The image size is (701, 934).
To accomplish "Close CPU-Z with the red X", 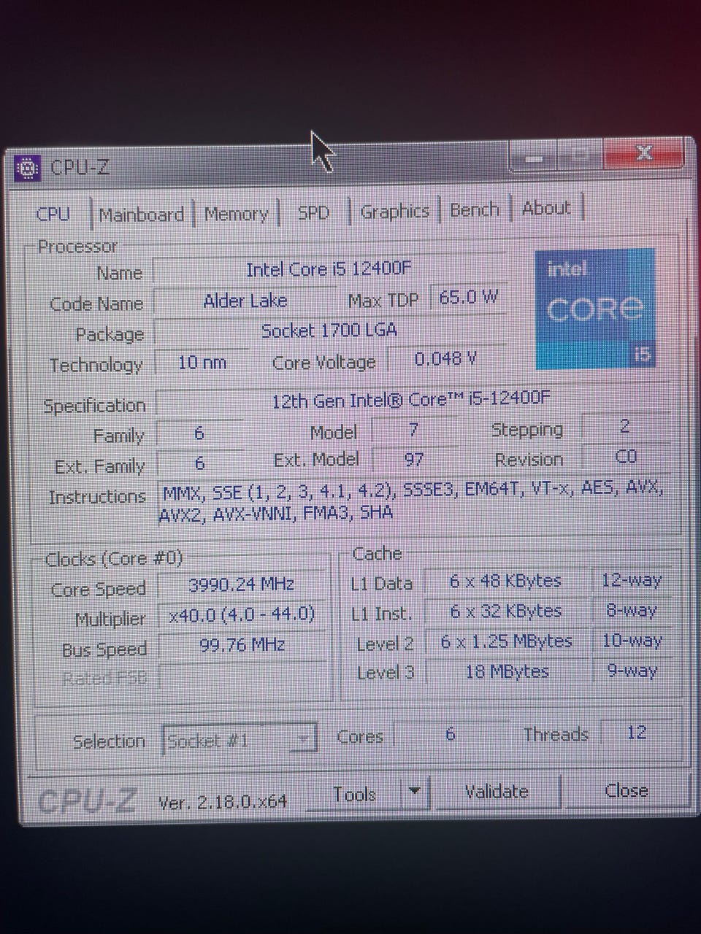I will 644,153.
